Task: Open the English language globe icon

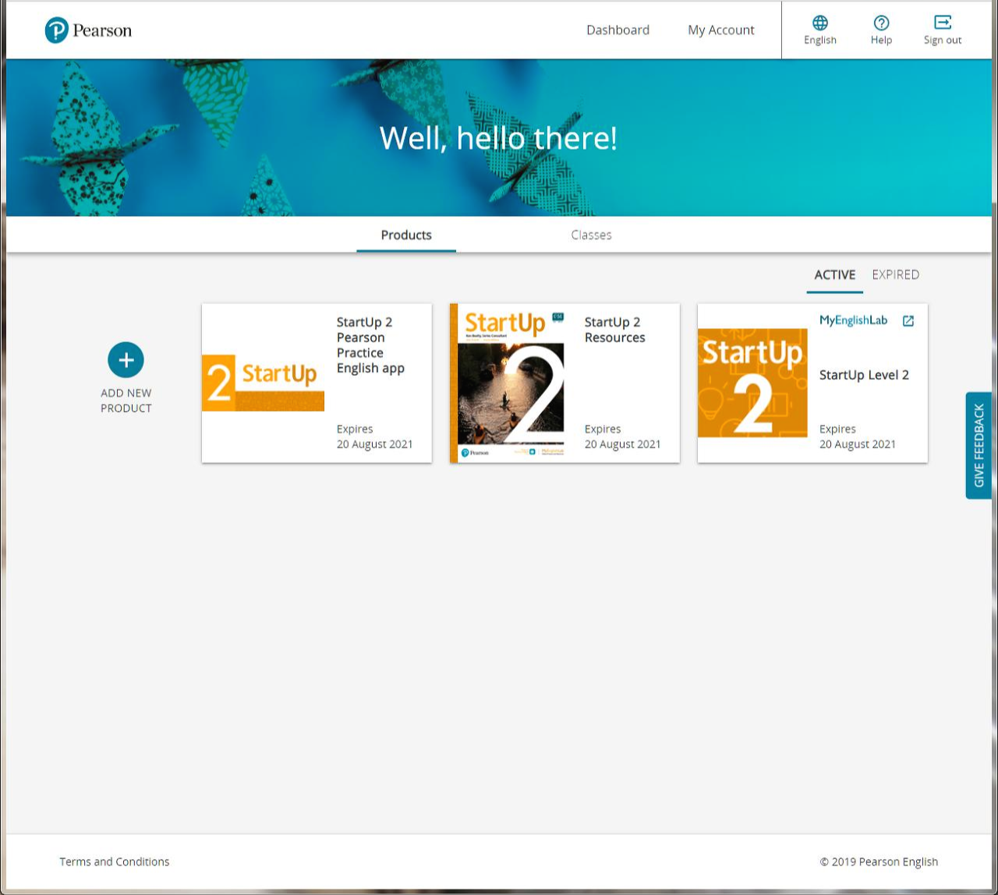Action: point(820,23)
